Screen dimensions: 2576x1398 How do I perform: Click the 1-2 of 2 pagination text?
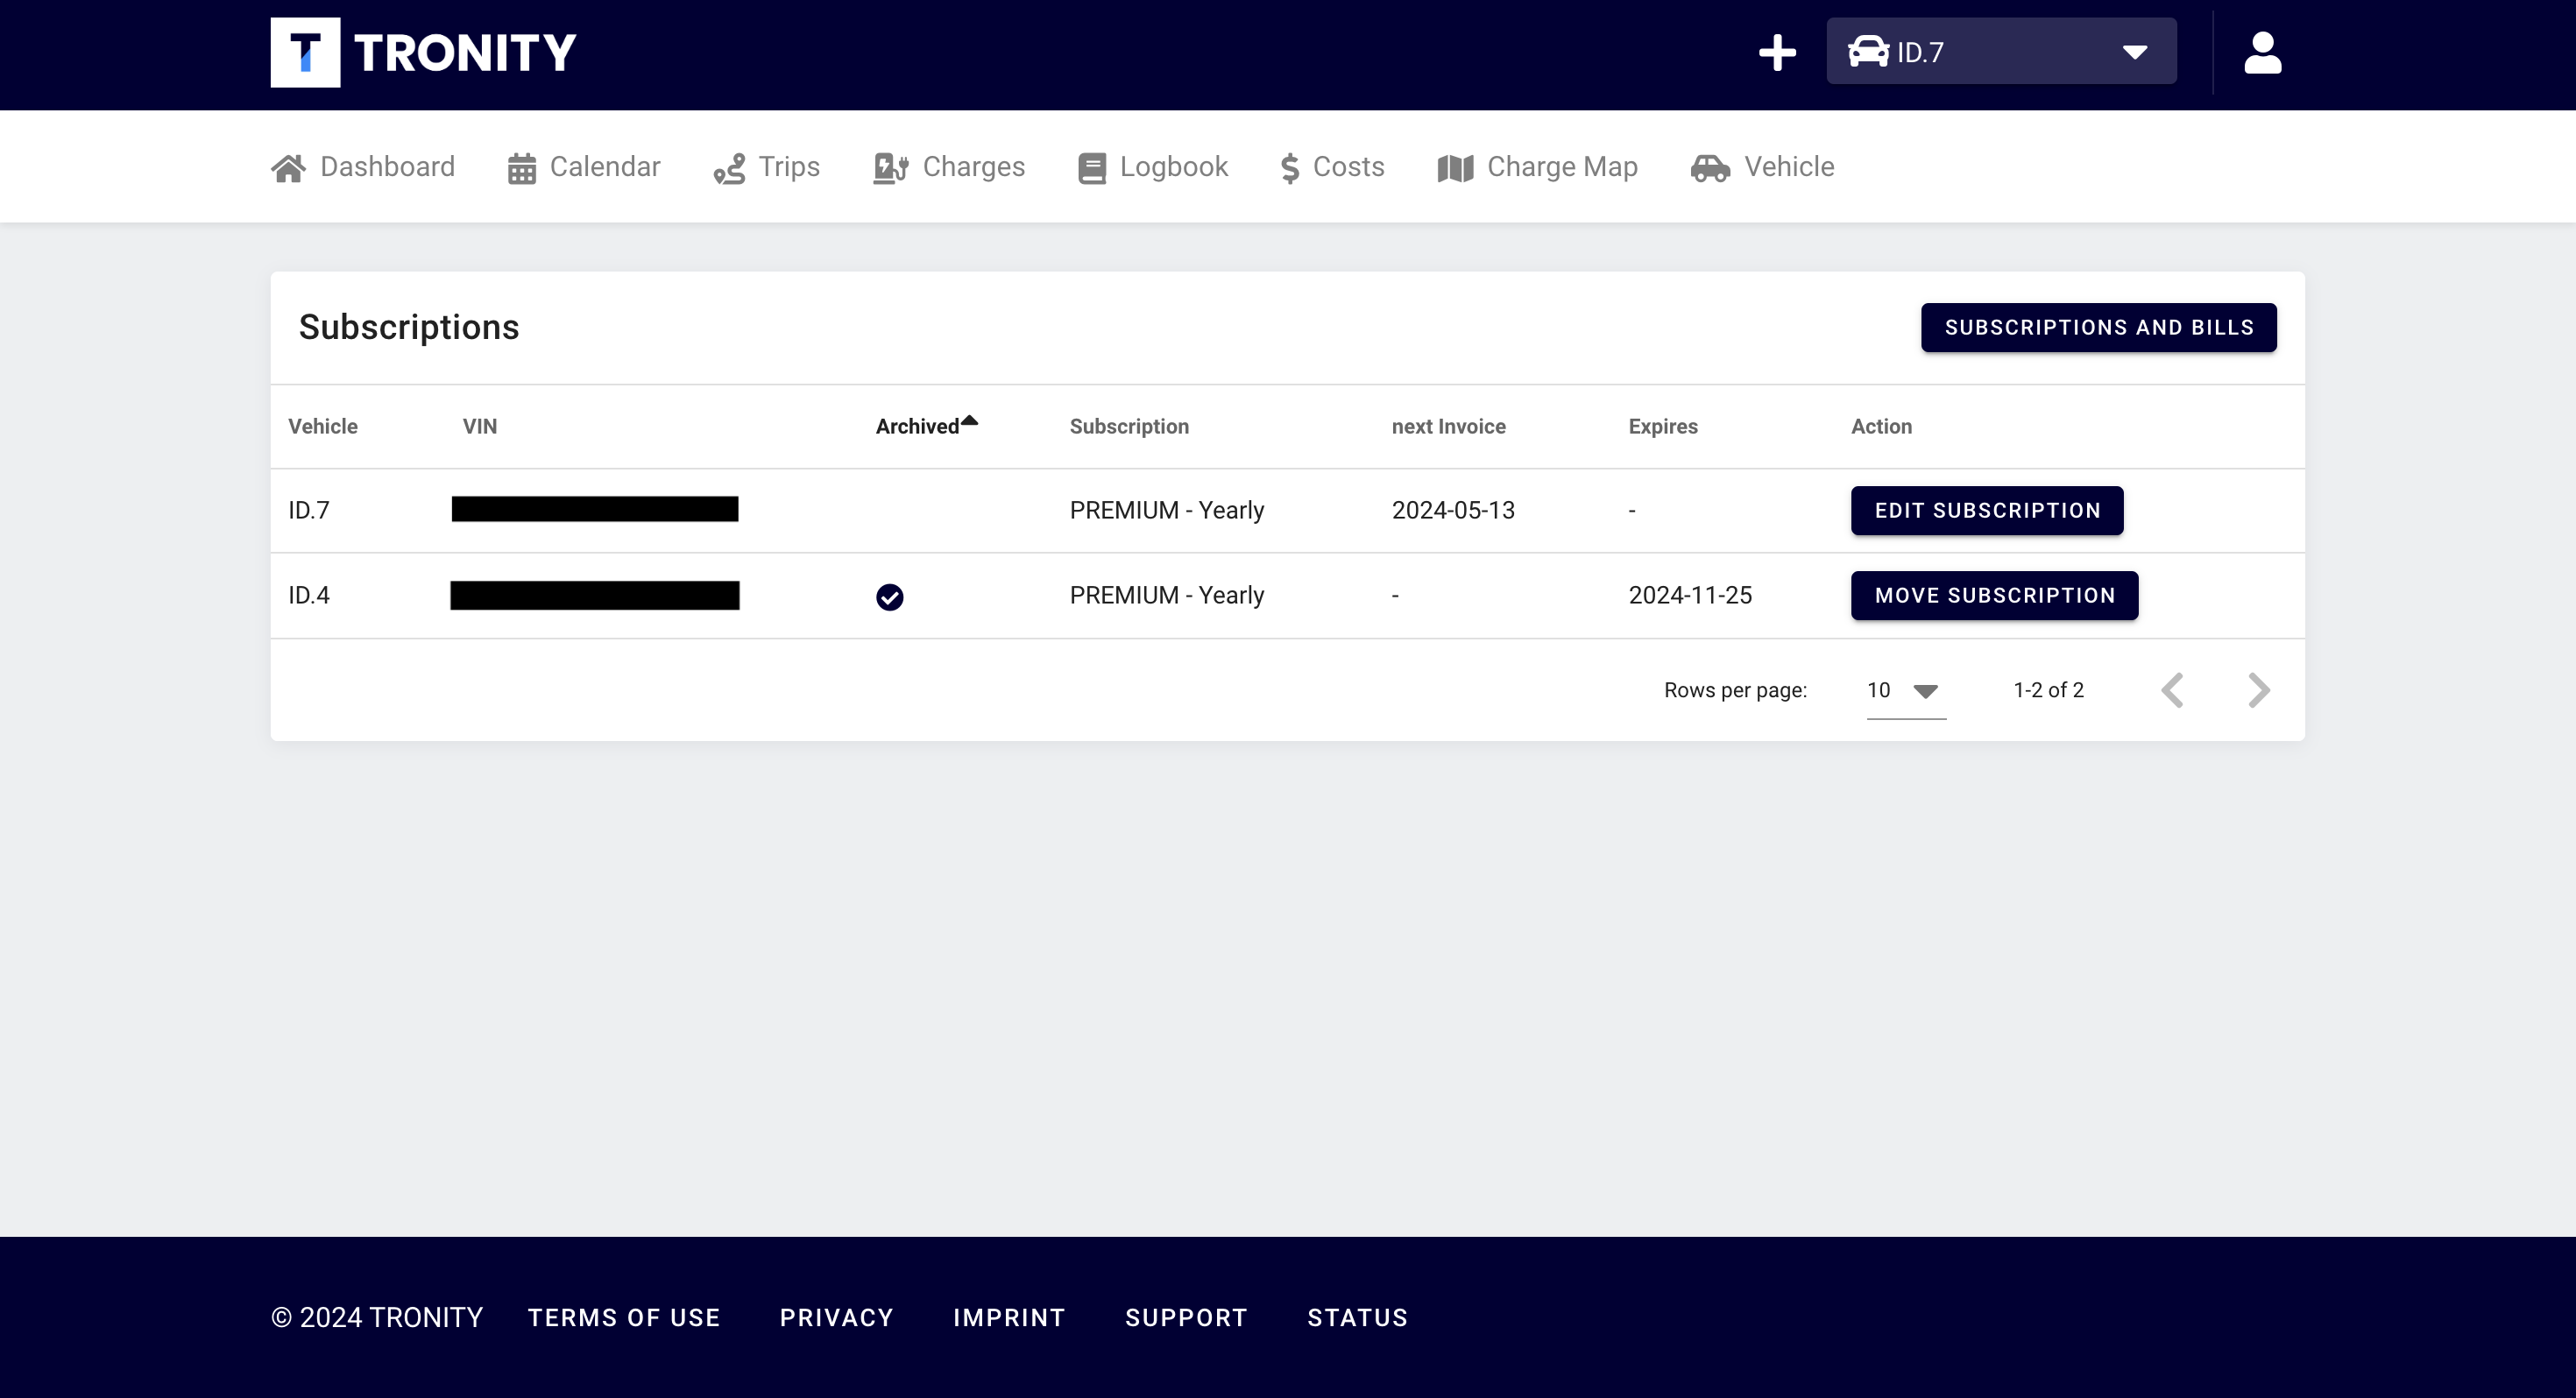point(2048,690)
